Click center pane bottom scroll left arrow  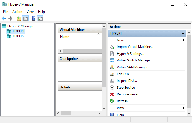pos(58,114)
